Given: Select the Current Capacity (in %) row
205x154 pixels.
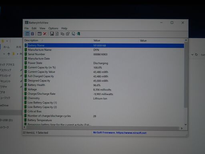Looking at the screenshot, I should point(104,67).
